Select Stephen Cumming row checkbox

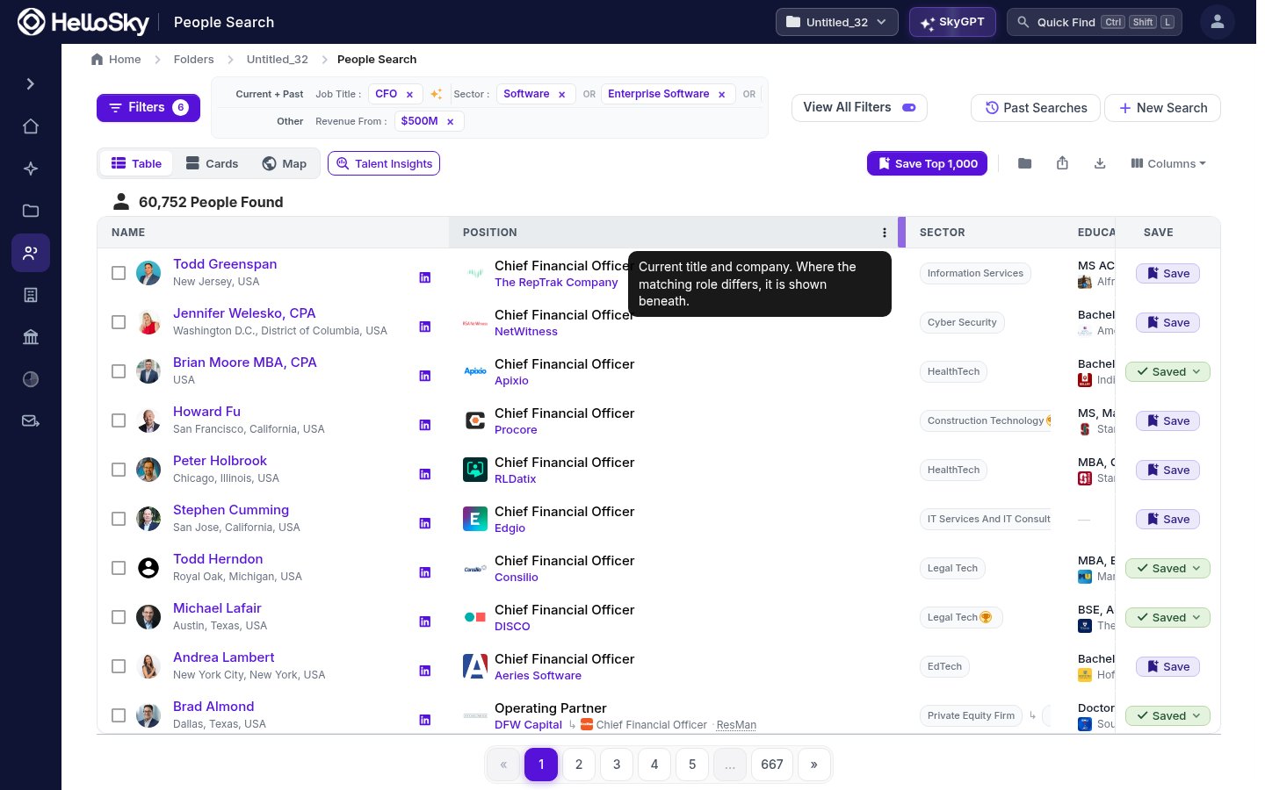click(x=119, y=519)
